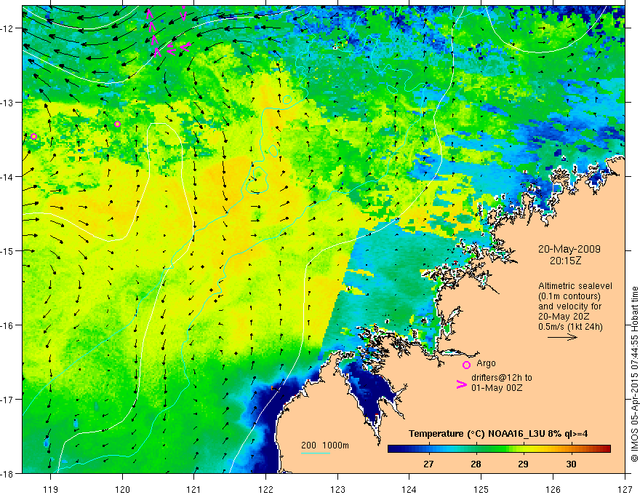Click the longitude label 126
Image resolution: width=640 pixels, height=495 pixels.
click(x=553, y=489)
